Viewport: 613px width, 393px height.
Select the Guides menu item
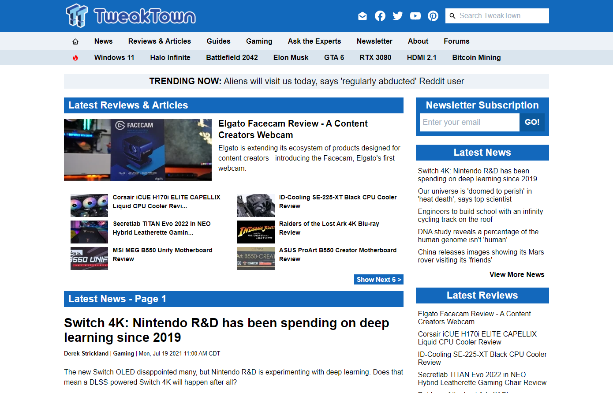(x=218, y=41)
